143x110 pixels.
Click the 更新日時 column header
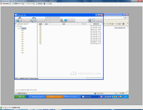[96, 24]
